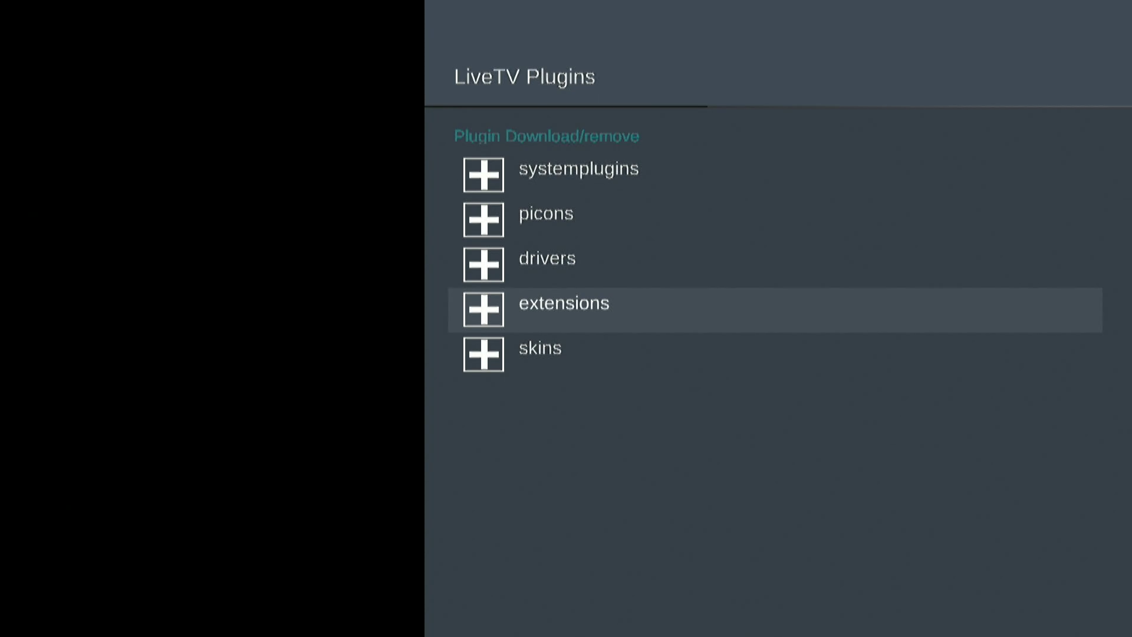1132x637 pixels.
Task: Select the highlighted extensions text label
Action: [564, 303]
